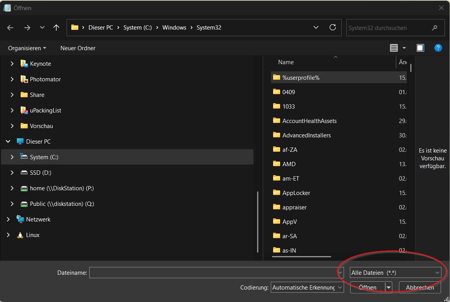
Task: Expand the Keynote tree node
Action: click(x=12, y=64)
